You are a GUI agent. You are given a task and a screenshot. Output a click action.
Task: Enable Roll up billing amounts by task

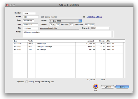tap(27, 82)
